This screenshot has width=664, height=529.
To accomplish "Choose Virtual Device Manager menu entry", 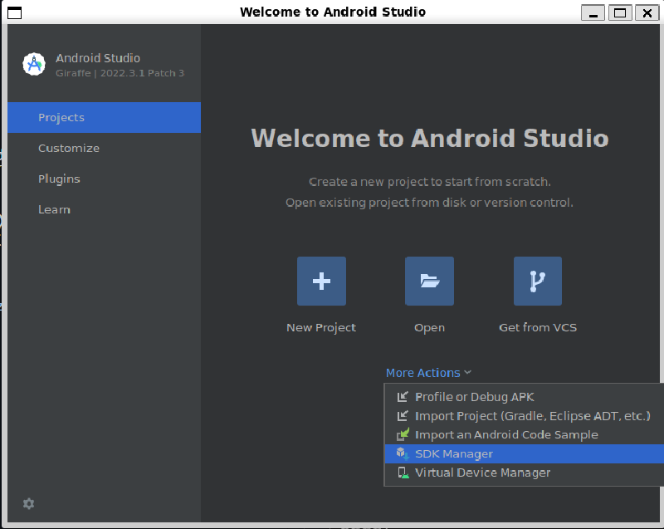I will point(482,472).
